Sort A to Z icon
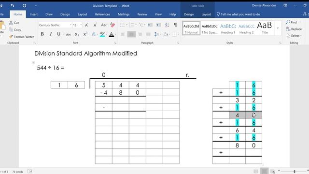309x174 pixels. [167, 25]
